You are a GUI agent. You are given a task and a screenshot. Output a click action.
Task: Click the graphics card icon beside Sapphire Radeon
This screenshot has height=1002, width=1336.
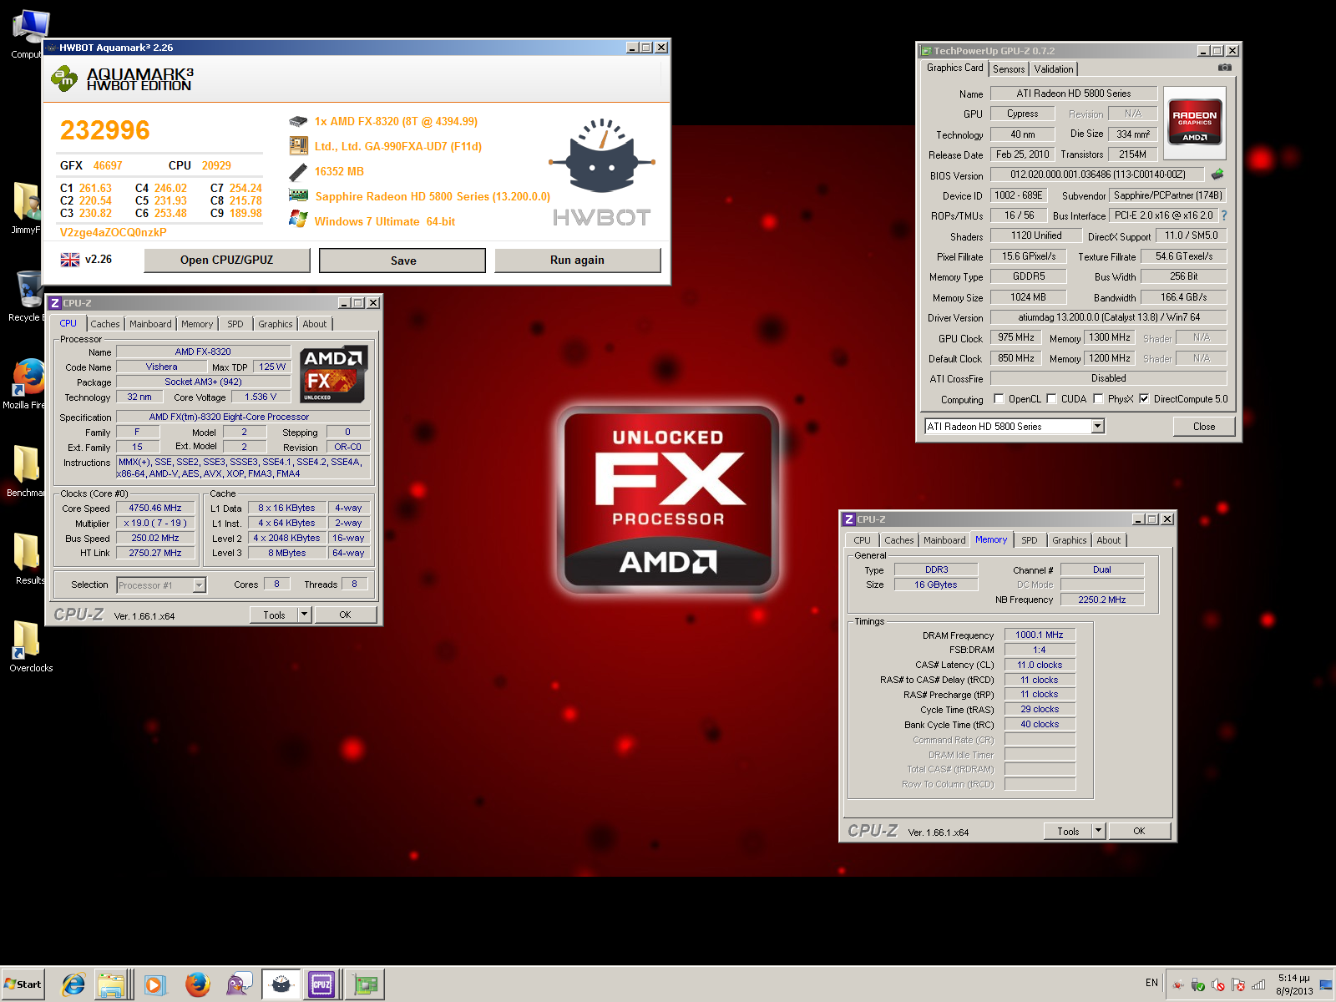click(x=298, y=195)
